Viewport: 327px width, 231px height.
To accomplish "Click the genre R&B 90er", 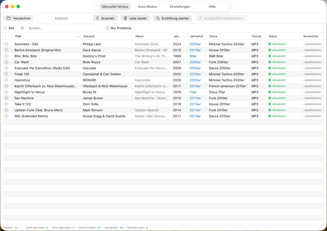I will tap(216, 56).
